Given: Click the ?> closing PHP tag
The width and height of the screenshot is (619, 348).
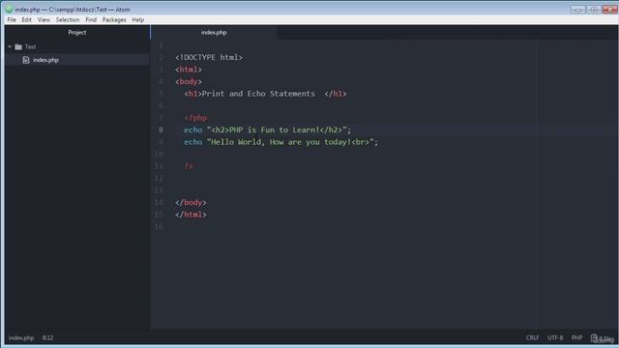Looking at the screenshot, I should click(189, 166).
